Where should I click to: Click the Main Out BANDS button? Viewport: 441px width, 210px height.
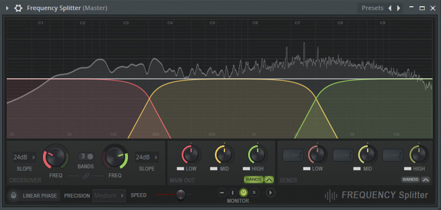point(254,180)
